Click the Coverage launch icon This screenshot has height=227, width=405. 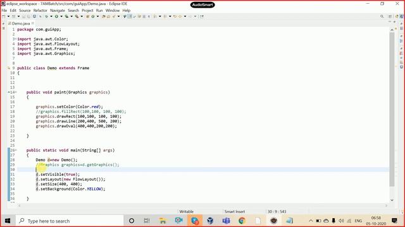pos(66,16)
